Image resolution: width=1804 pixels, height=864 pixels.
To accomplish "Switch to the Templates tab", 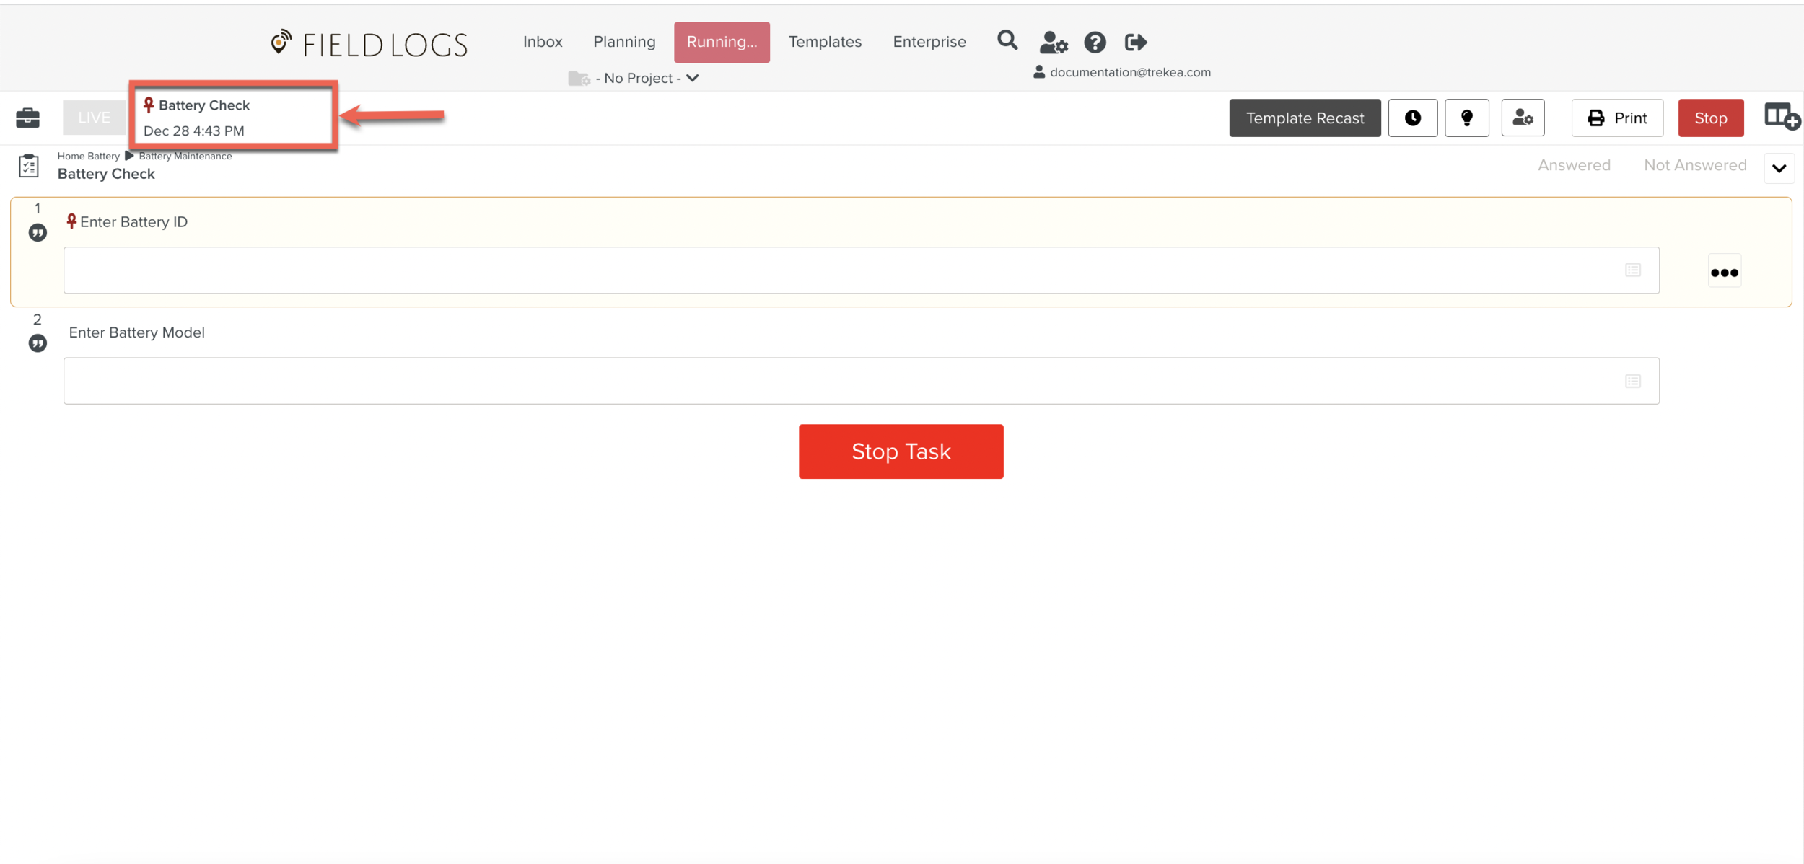I will coord(824,42).
